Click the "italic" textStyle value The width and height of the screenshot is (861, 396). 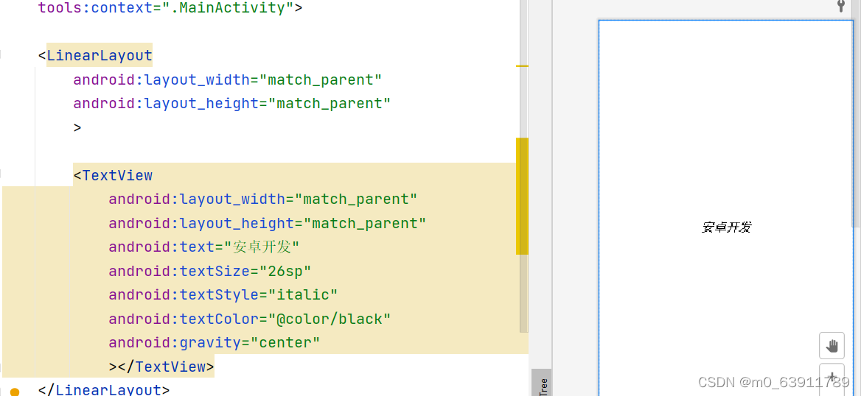[303, 294]
